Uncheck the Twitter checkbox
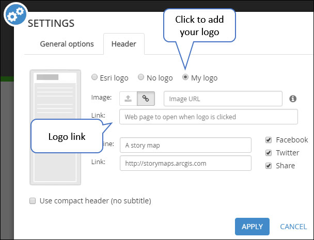314x240 pixels. tap(269, 153)
